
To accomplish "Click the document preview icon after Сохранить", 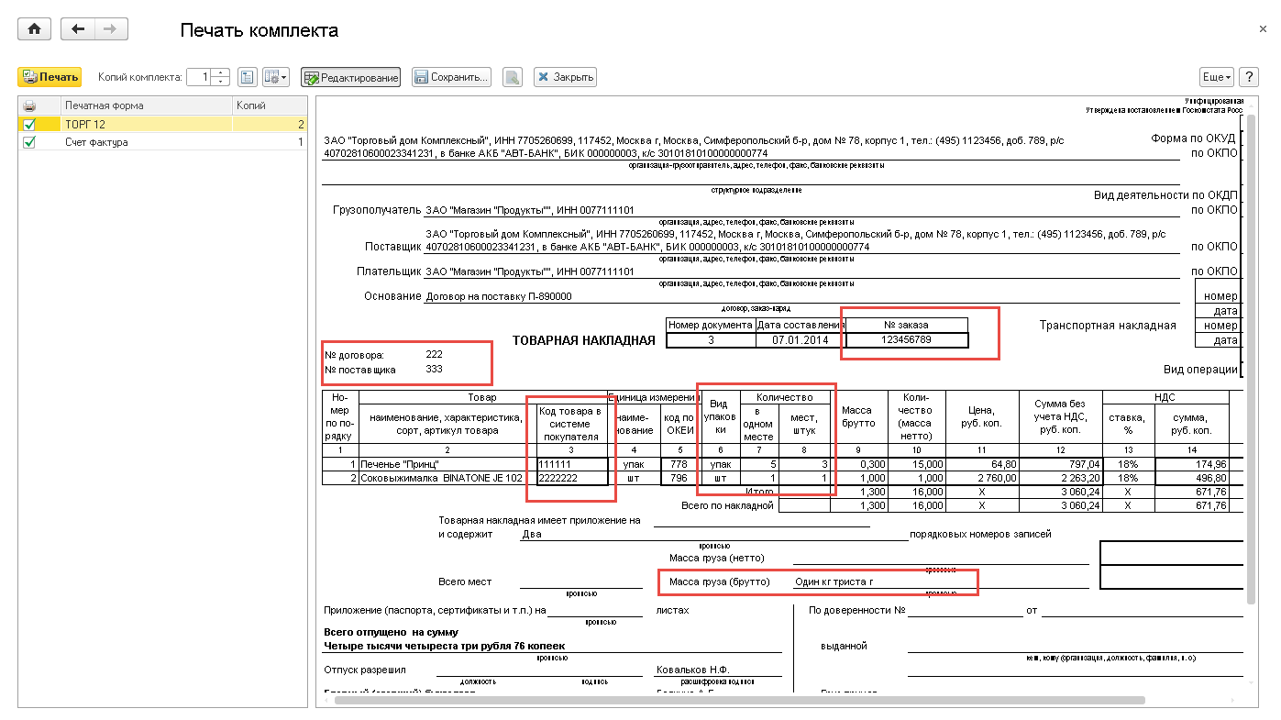I will click(513, 77).
